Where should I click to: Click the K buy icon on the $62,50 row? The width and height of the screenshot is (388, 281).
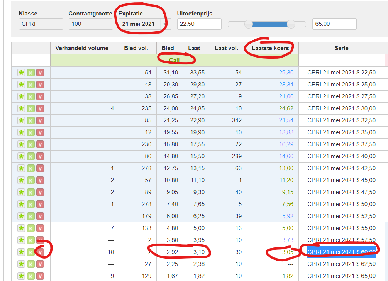(30, 264)
